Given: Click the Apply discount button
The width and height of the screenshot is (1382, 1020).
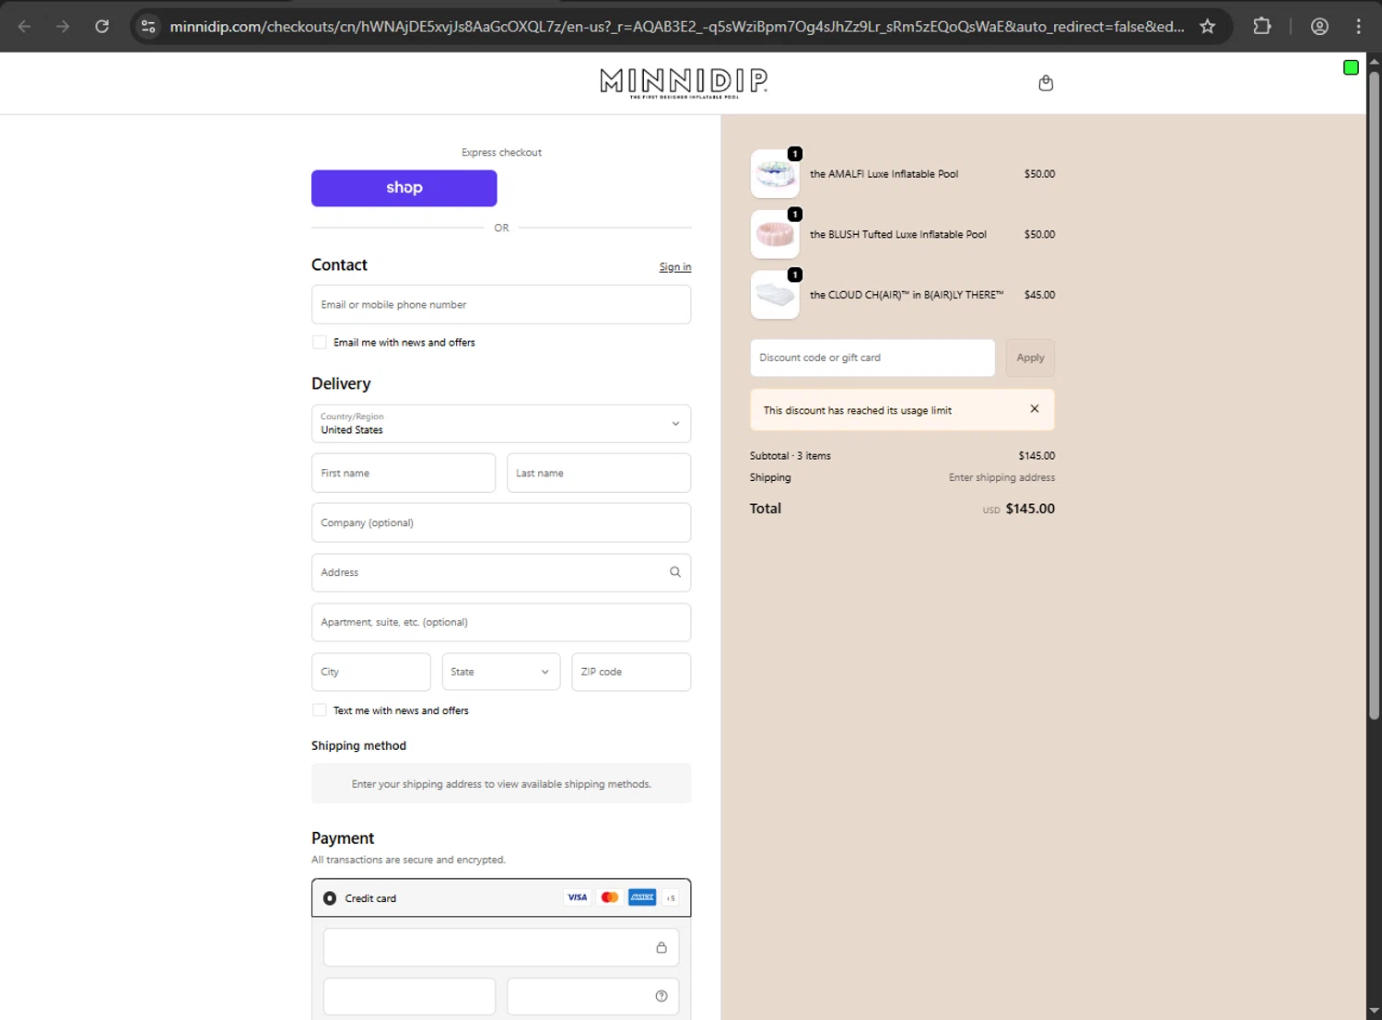Looking at the screenshot, I should point(1030,358).
